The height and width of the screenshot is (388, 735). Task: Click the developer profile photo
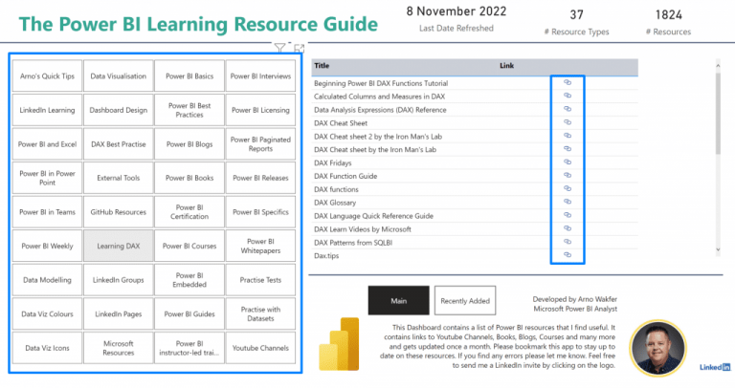click(x=658, y=348)
